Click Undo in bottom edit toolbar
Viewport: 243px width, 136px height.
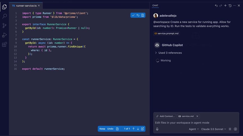[x=110, y=129]
